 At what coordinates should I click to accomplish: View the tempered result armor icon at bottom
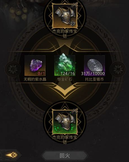pyautogui.click(x=65, y=122)
